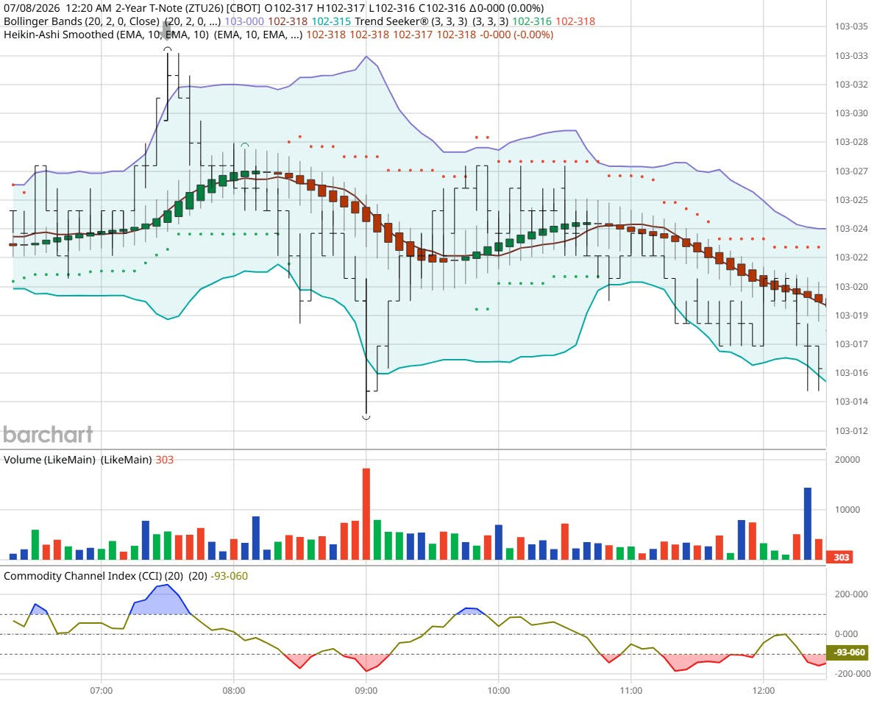Click price axis label '103-035'
The image size is (874, 701).
851,26
